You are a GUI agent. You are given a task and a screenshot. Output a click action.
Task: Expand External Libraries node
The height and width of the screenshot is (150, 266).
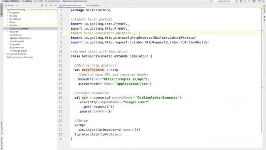tap(5, 54)
